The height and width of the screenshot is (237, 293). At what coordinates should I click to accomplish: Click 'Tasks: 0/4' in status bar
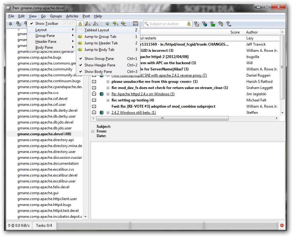44,226
